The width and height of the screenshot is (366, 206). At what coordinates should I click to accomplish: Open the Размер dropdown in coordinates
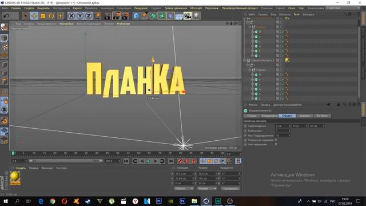pos(207,188)
